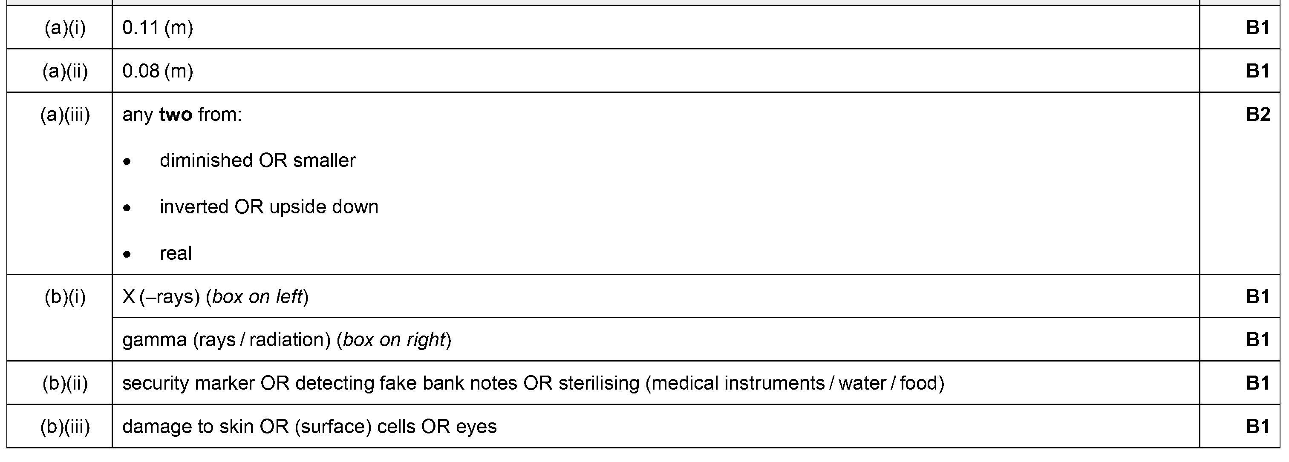Screen dimensions: 1289x462
Task: Select the security marker answer text
Action: pyautogui.click(x=533, y=384)
